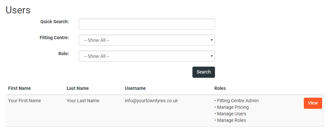Click the Your Last Name cell
Image resolution: width=329 pixels, height=131 pixels.
click(x=83, y=101)
